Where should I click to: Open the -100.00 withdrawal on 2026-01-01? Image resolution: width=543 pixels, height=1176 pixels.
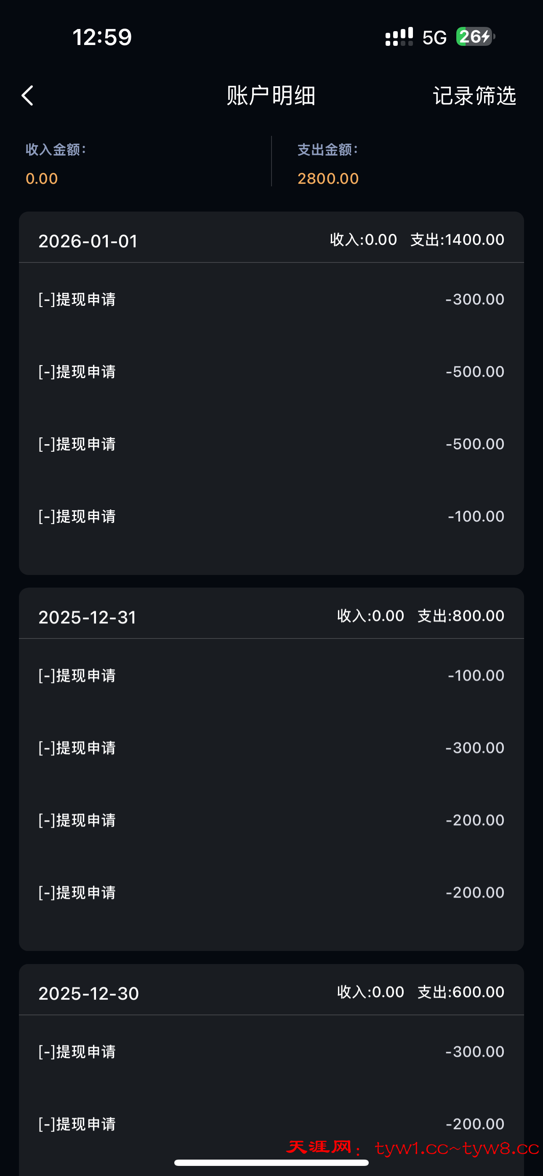click(x=271, y=516)
